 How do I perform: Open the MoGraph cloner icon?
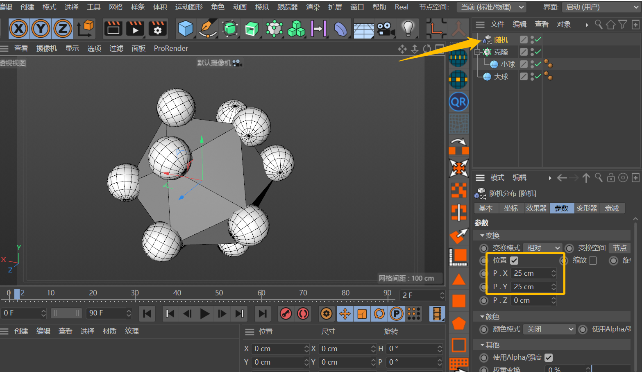274,29
